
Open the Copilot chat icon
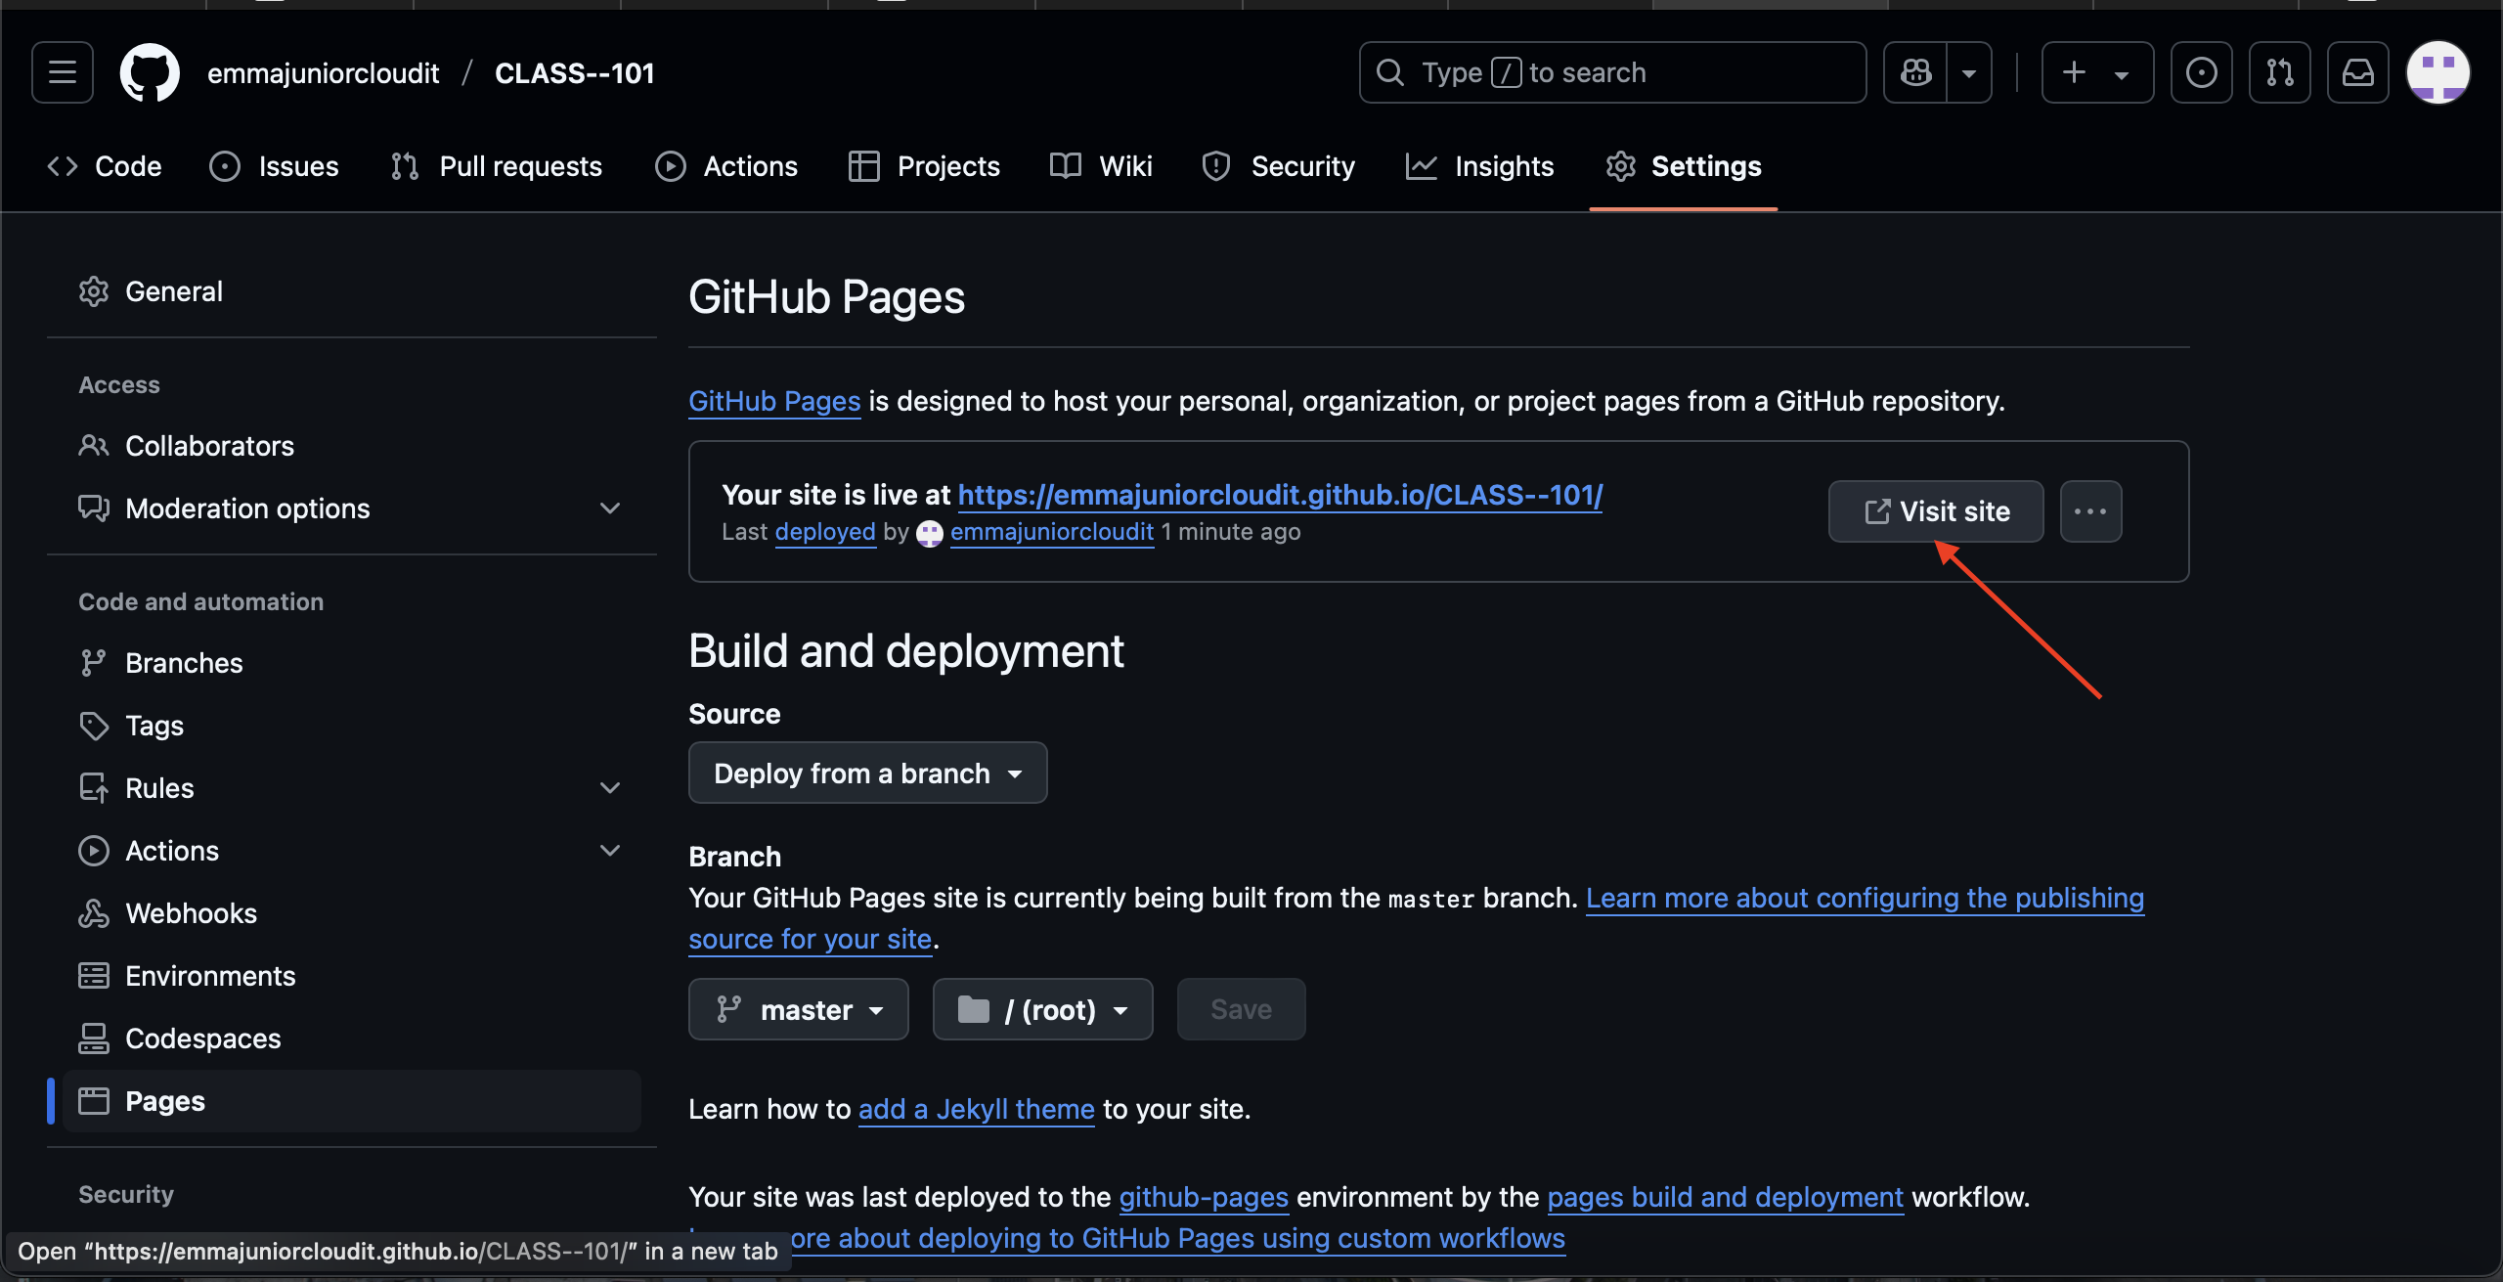tap(1915, 72)
